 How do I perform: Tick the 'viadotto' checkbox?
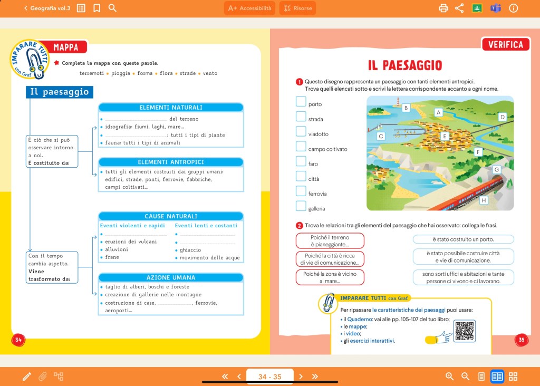pyautogui.click(x=301, y=131)
